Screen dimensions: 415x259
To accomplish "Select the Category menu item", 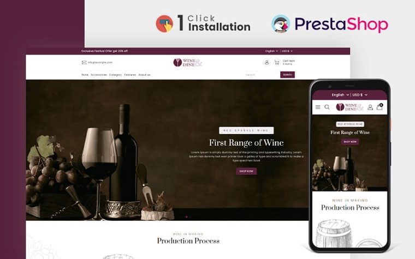I will click(115, 75).
